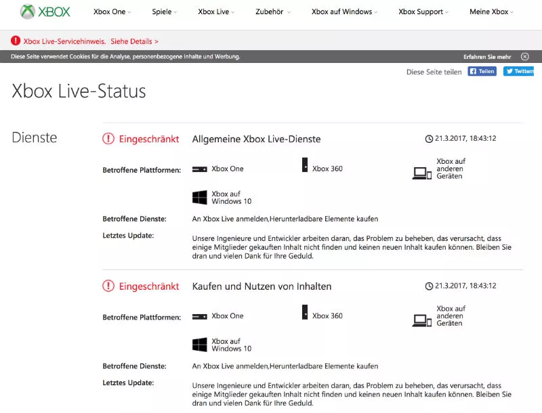Screen dimensions: 542x413
Task: Click Eingeschränkt status text of Kaufen und Nutzen
Action: click(x=149, y=286)
